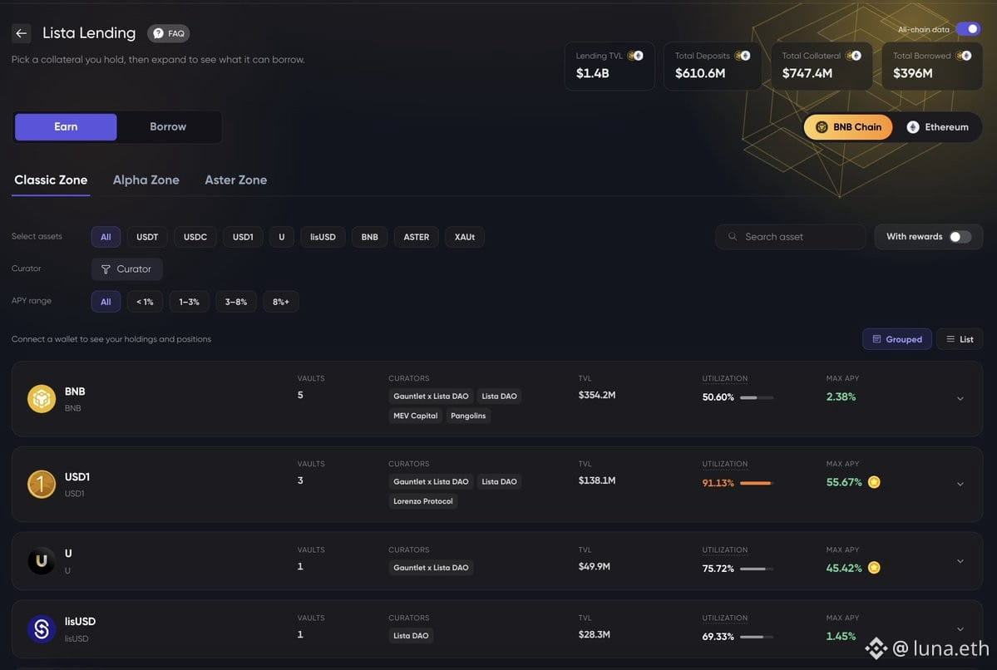The height and width of the screenshot is (670, 997).
Task: Expand the USD1 vault row chevron
Action: (x=960, y=484)
